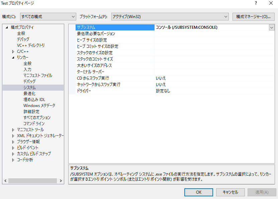
Task: Collapse the 構成プロパティ tree node
Action: 7,27
